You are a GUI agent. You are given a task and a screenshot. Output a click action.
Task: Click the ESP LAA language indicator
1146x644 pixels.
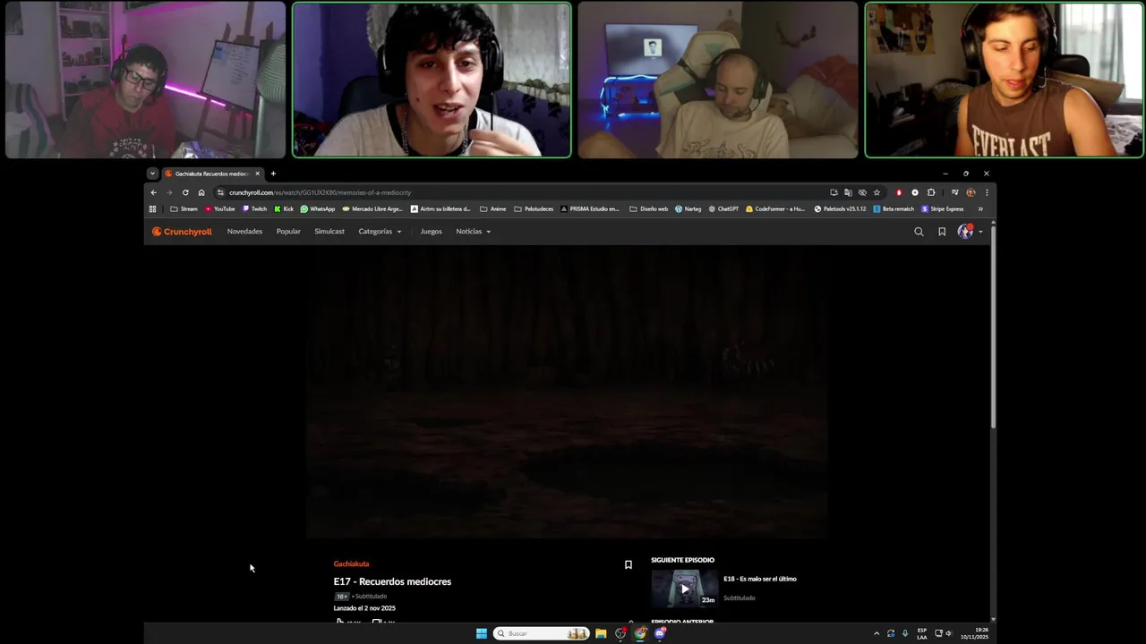click(x=922, y=633)
